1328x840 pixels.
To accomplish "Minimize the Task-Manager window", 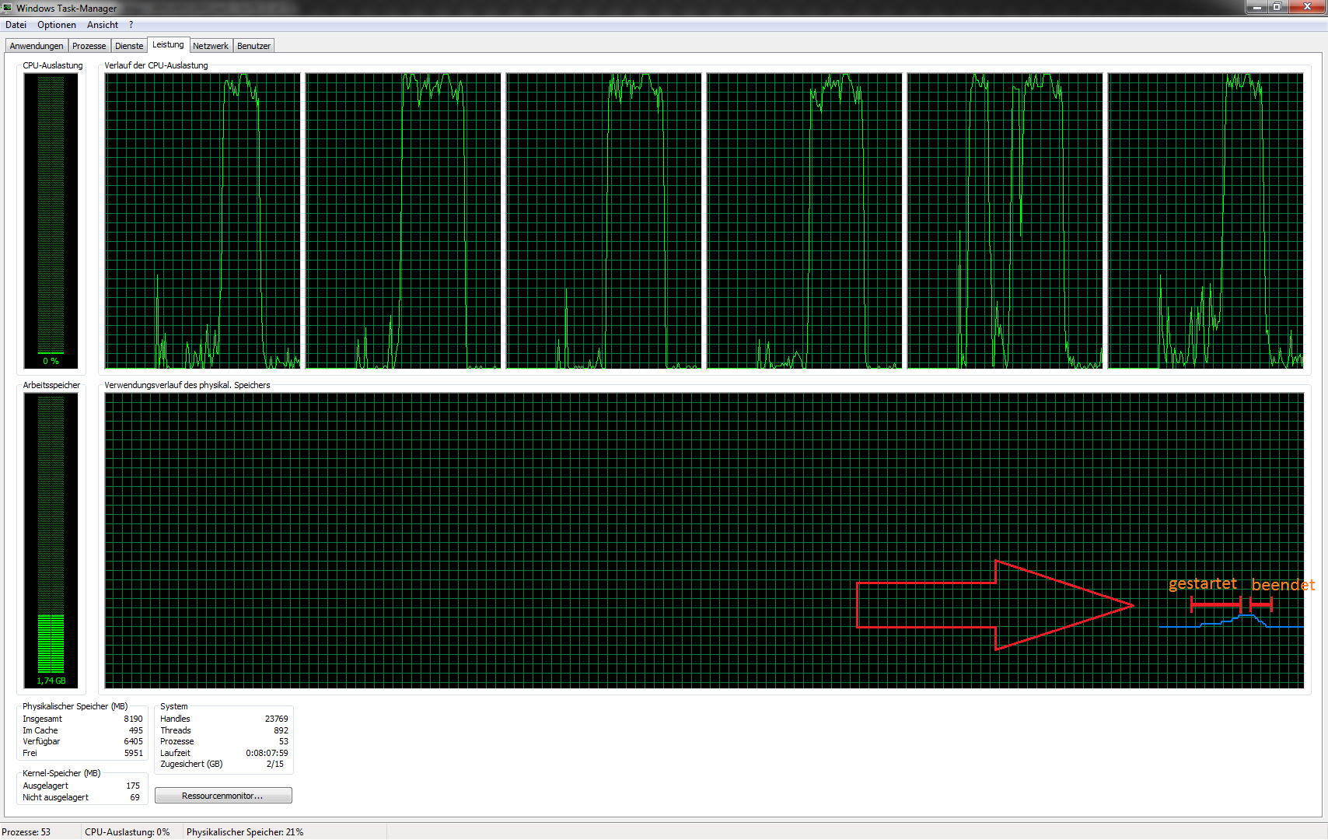I will [x=1257, y=7].
